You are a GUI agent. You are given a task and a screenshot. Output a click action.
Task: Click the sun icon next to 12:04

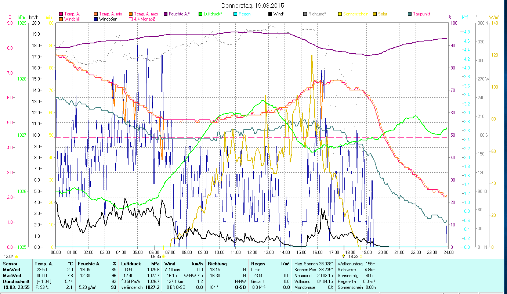[17, 257]
